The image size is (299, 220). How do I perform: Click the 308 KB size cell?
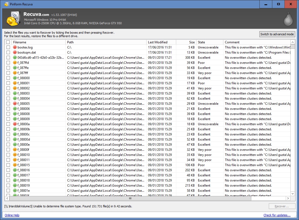tap(190, 58)
